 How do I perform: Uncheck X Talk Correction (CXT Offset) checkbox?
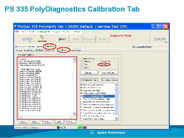click(x=82, y=93)
